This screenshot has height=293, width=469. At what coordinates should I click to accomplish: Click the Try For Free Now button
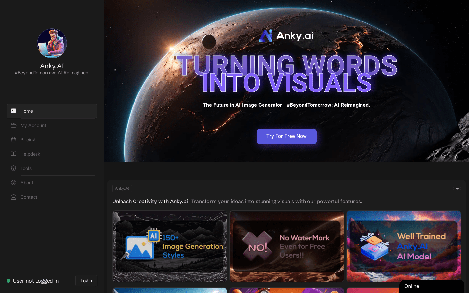[287, 136]
